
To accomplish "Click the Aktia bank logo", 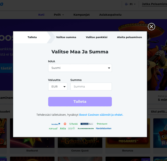I will click(x=63, y=128).
